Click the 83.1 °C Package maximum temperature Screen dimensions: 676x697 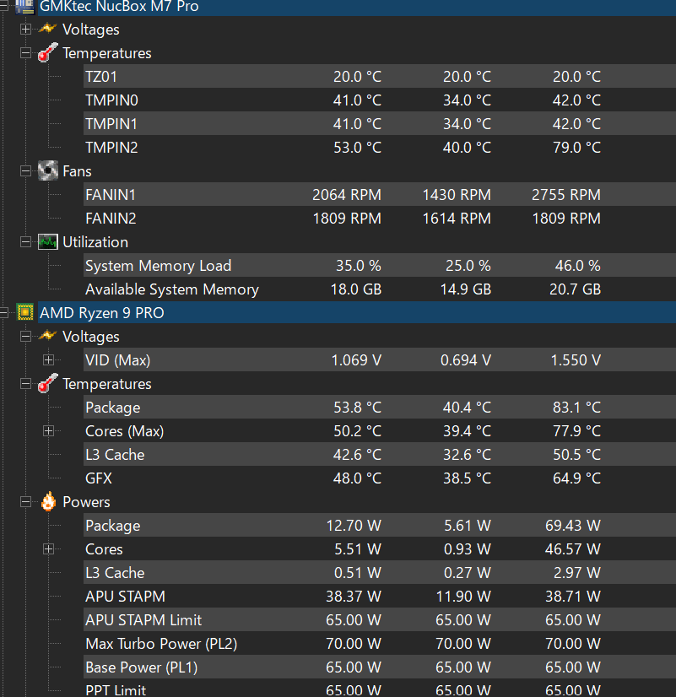pos(576,408)
